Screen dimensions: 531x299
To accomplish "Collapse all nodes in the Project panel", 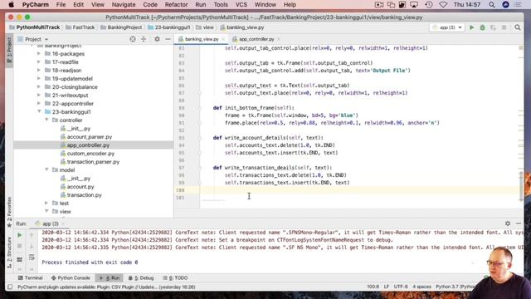I will 144,39.
